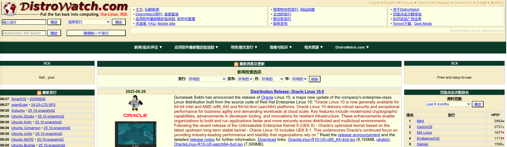Expand the DistroWatch.com menu
The image size is (507, 147).
pos(352,47)
